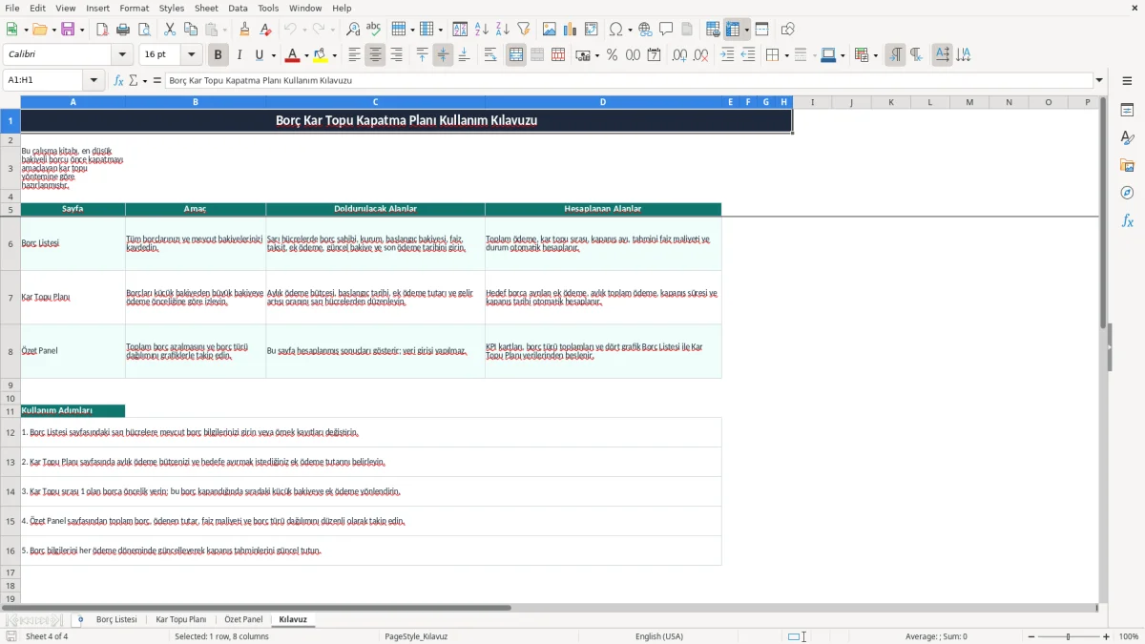Screen dimensions: 1145x644
Task: Open the background color dropdown arrow
Action: tap(335, 55)
